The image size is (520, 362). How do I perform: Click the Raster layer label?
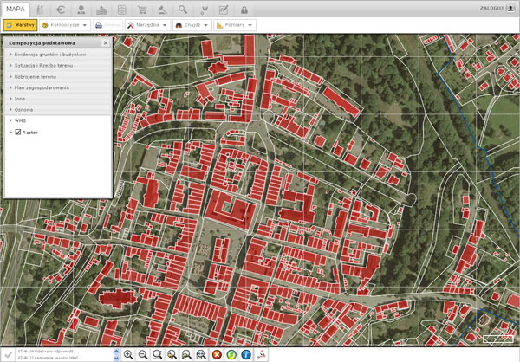click(30, 133)
